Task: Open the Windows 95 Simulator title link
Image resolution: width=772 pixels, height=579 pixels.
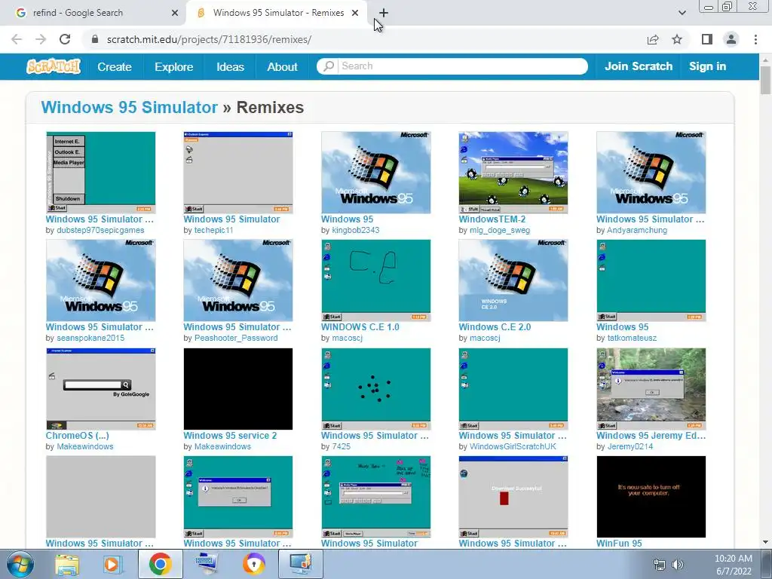Action: (x=129, y=107)
